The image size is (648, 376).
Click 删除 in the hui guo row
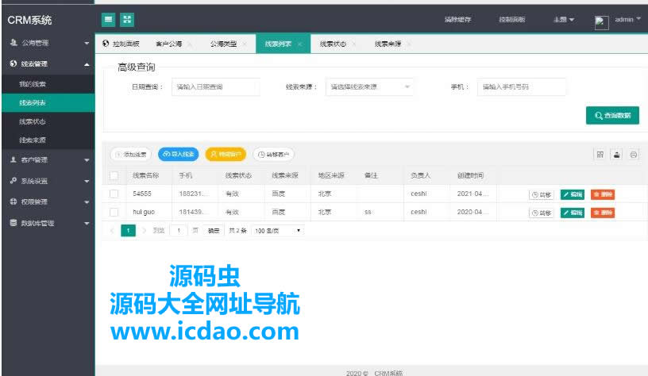tap(603, 213)
